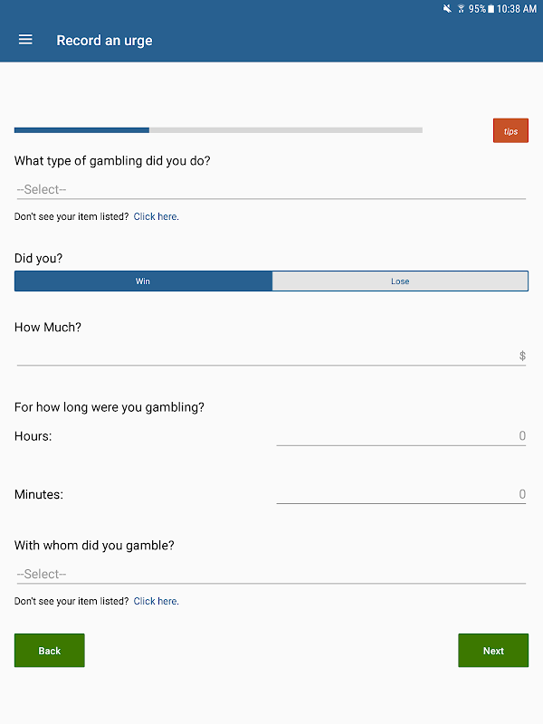Tap the 'Record an urge' header title
Screen dimensions: 543x724
pyautogui.click(x=104, y=40)
